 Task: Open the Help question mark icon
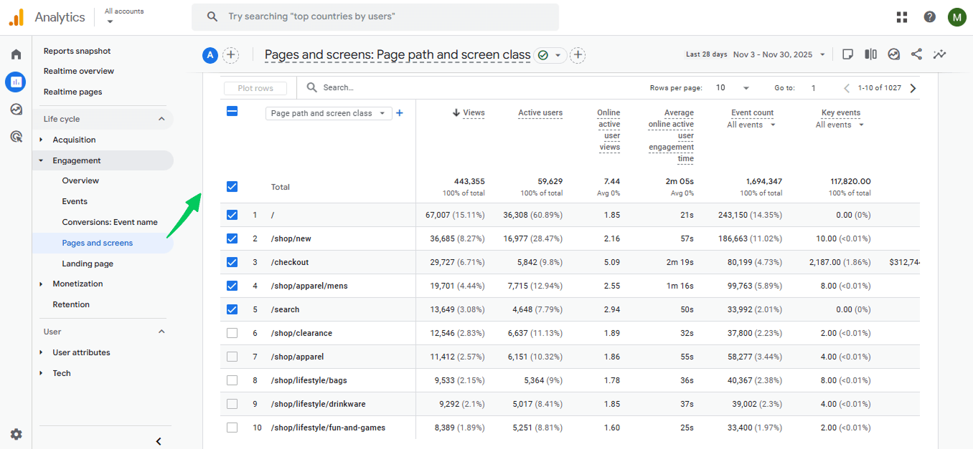pos(929,17)
